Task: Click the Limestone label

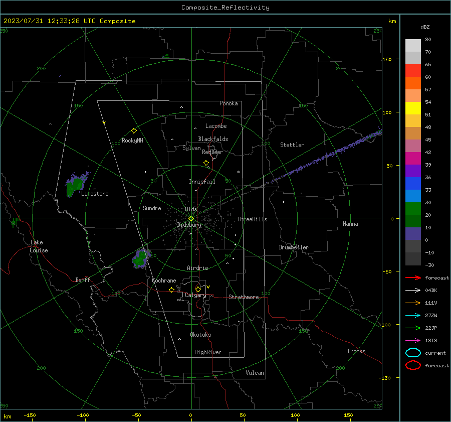Action: coord(95,194)
